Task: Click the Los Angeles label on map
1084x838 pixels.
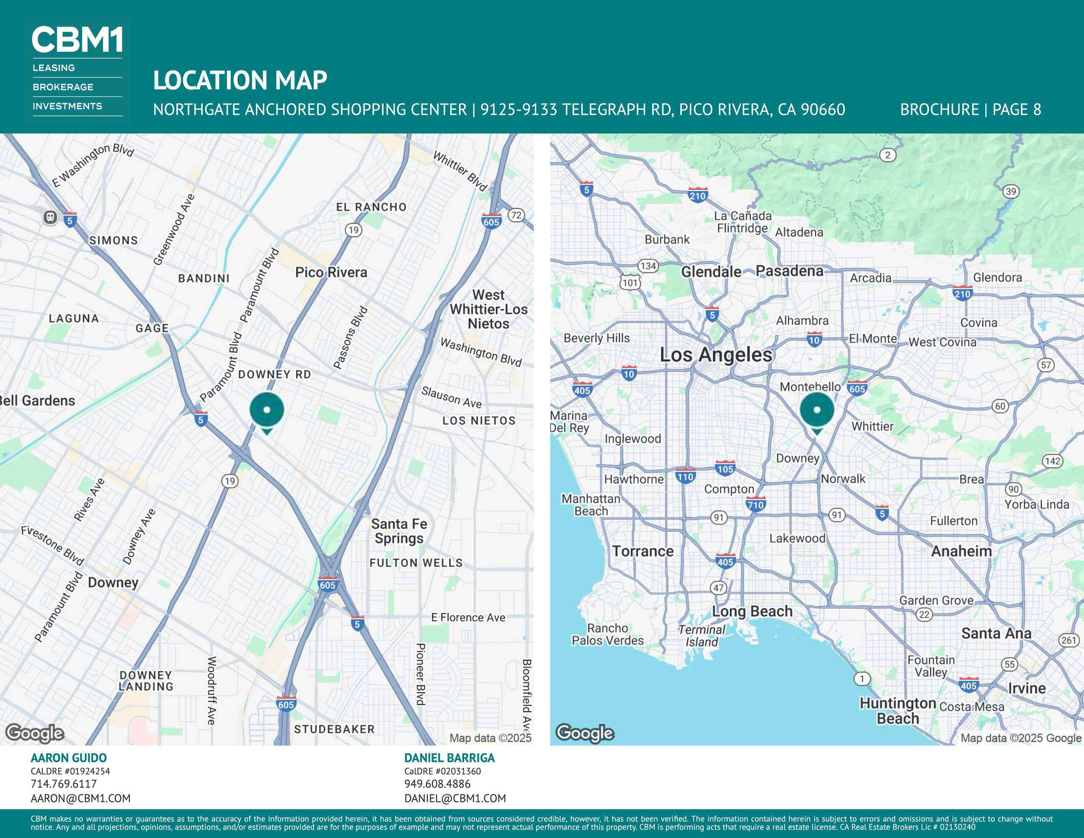Action: tap(716, 354)
